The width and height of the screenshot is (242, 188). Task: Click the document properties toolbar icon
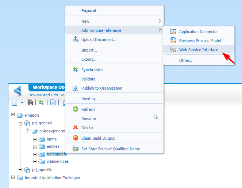click(53, 102)
